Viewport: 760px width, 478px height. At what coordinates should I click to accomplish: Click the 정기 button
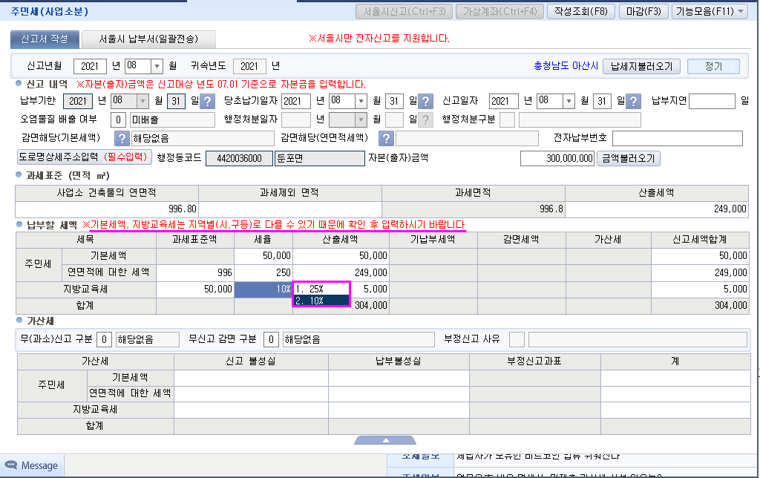(713, 66)
